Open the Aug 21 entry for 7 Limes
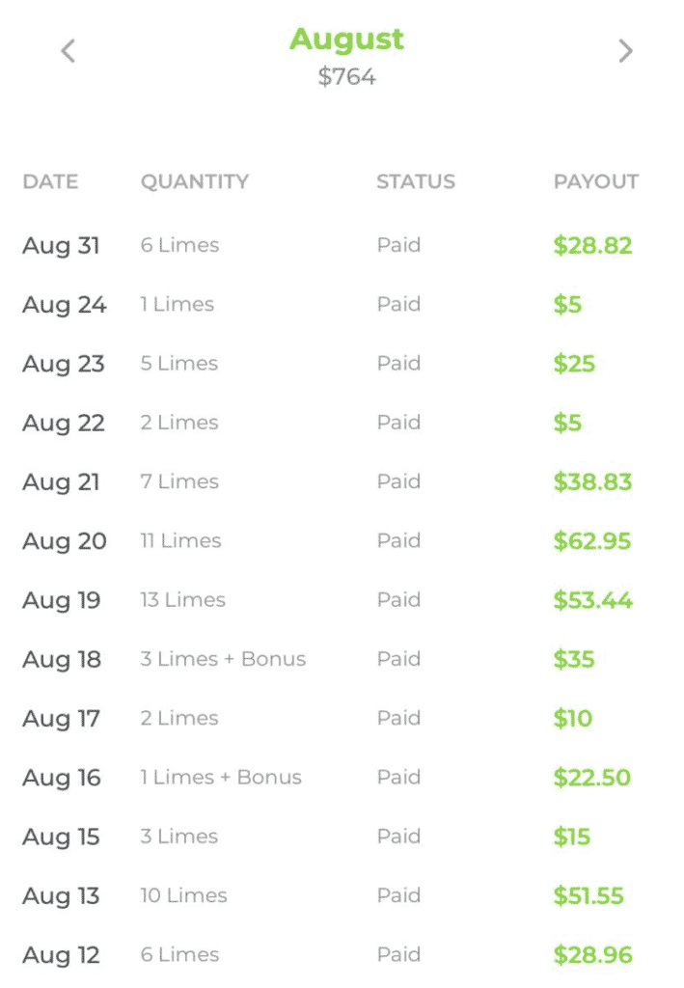Image resolution: width=684 pixels, height=988 pixels. pyautogui.click(x=342, y=482)
